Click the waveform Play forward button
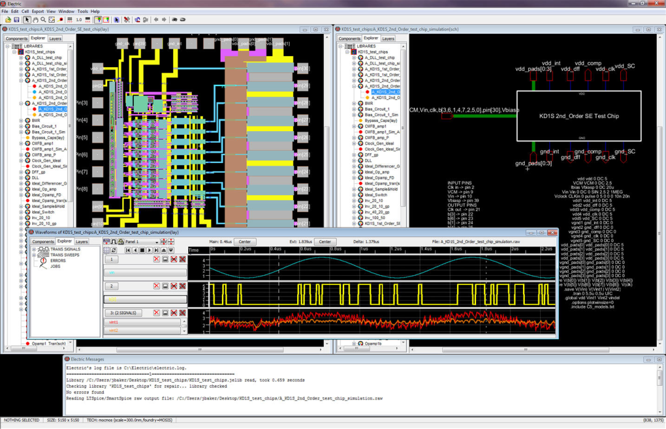Viewport: 666px width, 429px height. [149, 251]
